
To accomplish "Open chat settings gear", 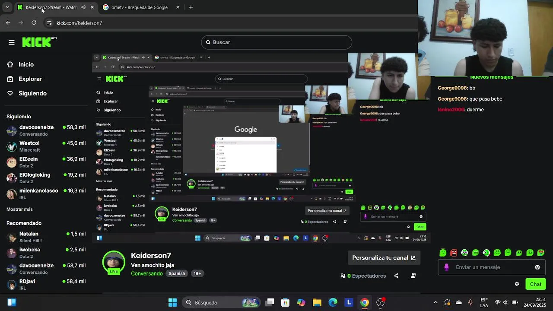I will pos(517,284).
